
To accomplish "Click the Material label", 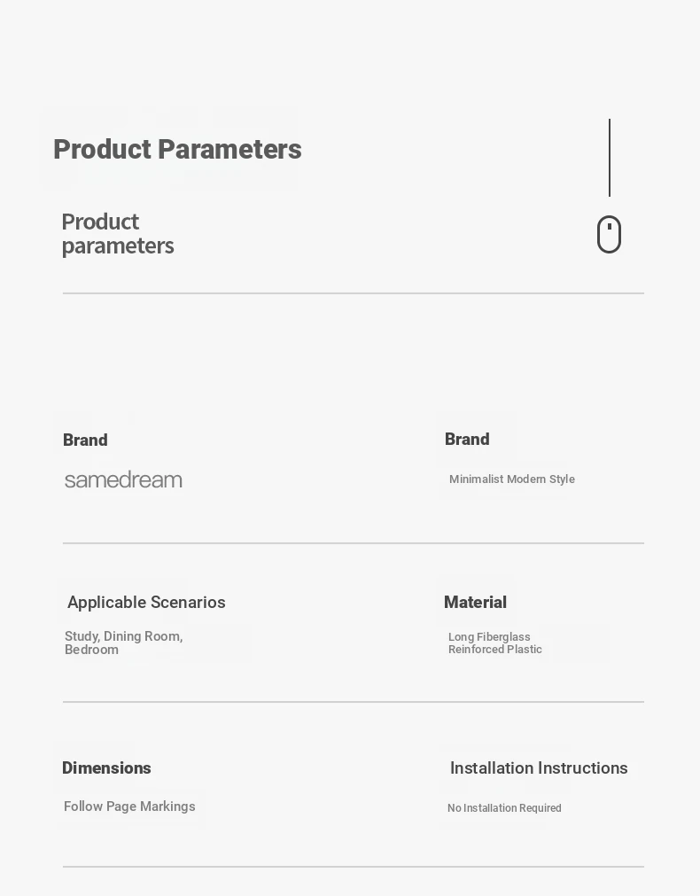I will click(x=476, y=603).
